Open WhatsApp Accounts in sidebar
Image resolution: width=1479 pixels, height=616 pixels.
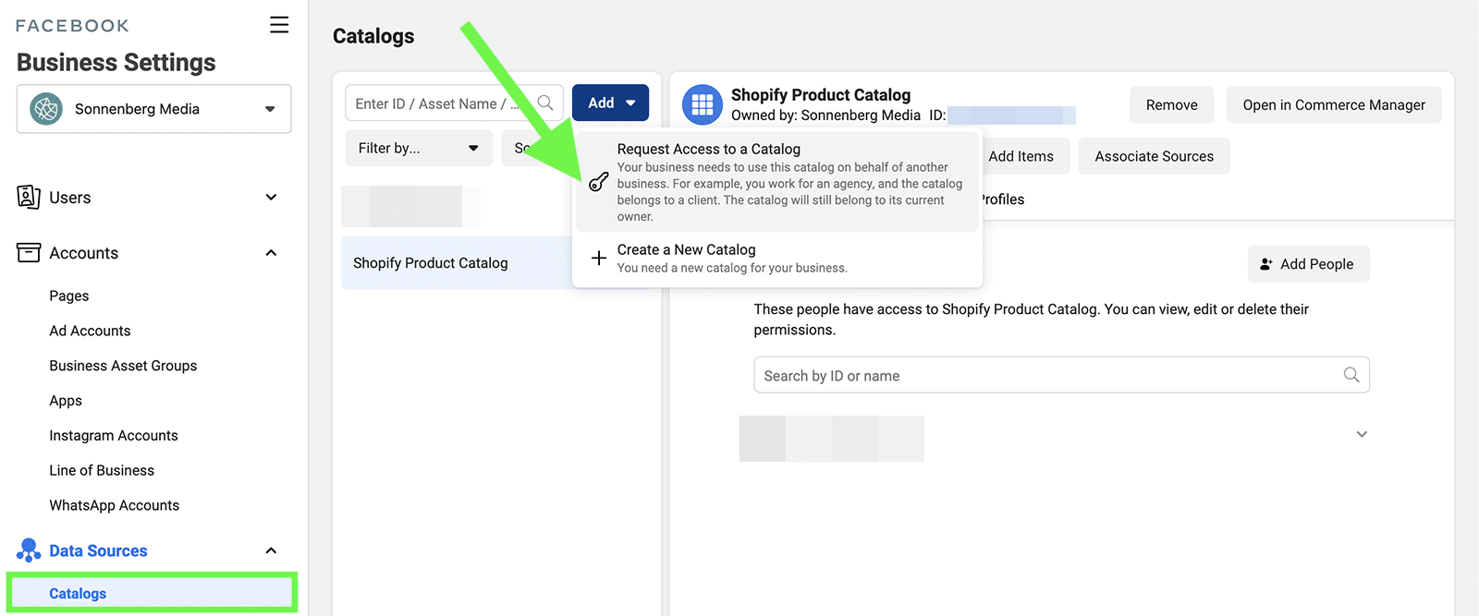point(115,505)
